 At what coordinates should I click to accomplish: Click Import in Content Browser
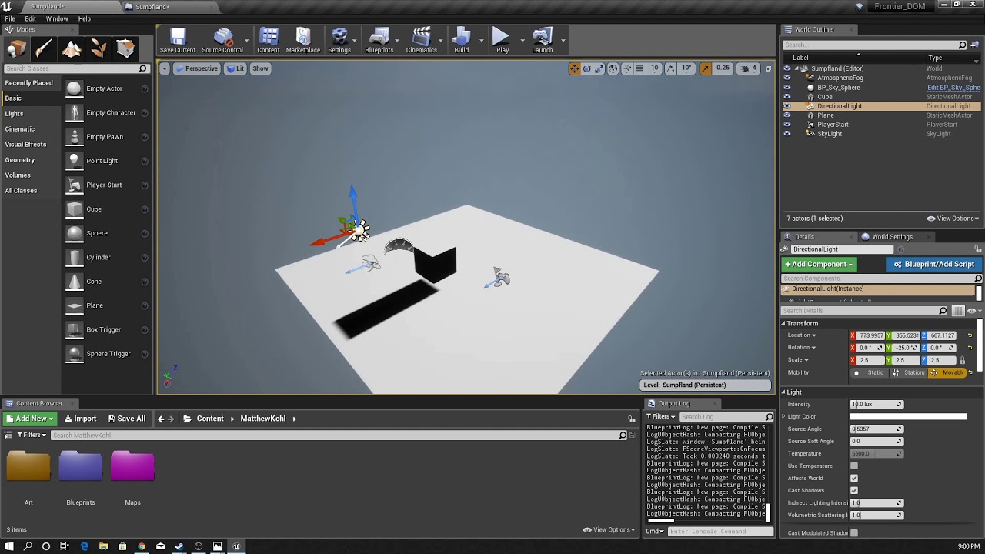[80, 419]
